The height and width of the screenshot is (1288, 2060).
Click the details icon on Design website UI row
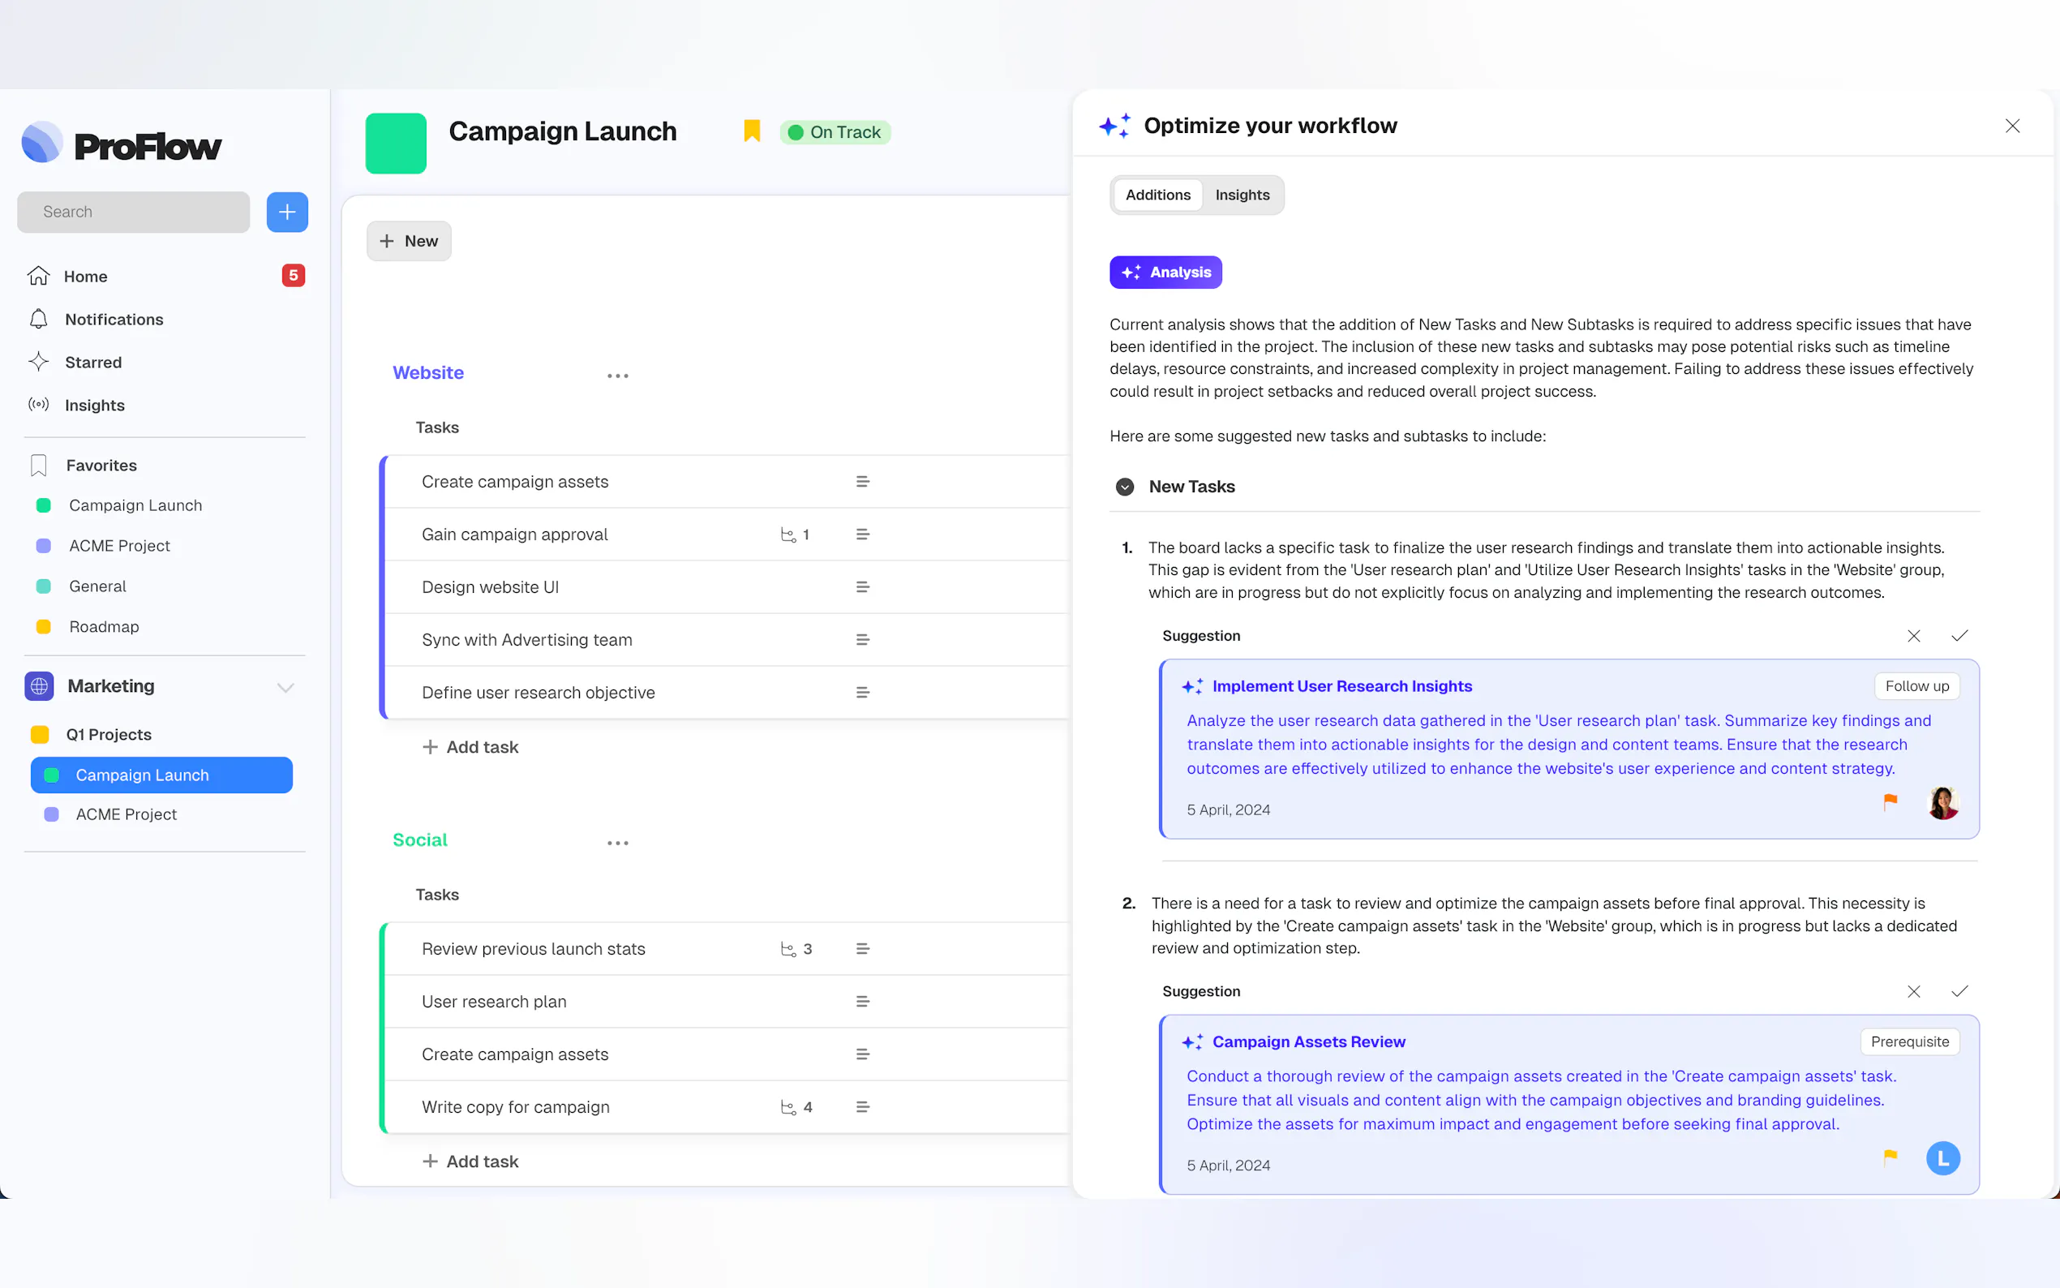point(862,587)
